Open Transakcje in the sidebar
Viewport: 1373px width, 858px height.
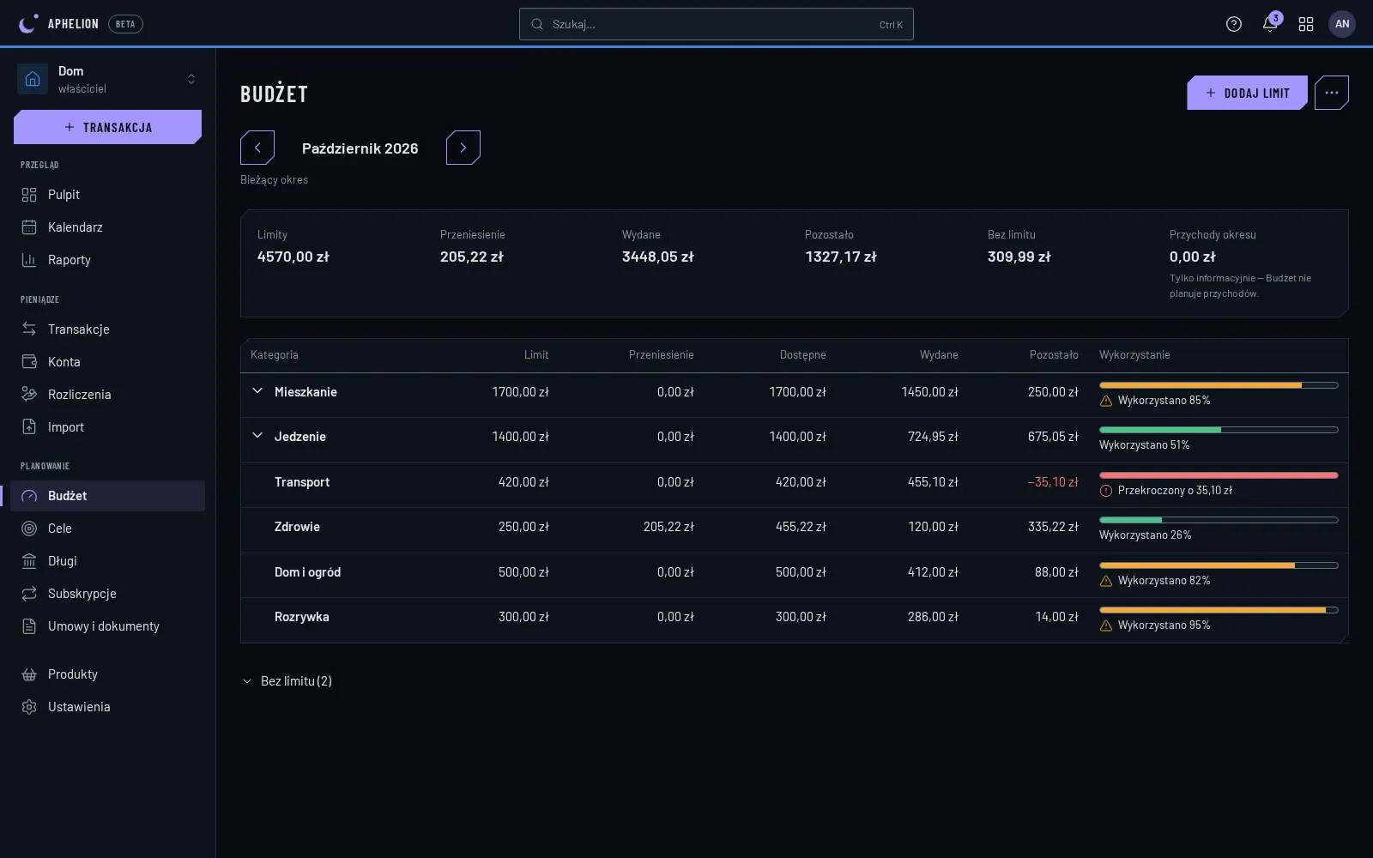click(x=108, y=329)
